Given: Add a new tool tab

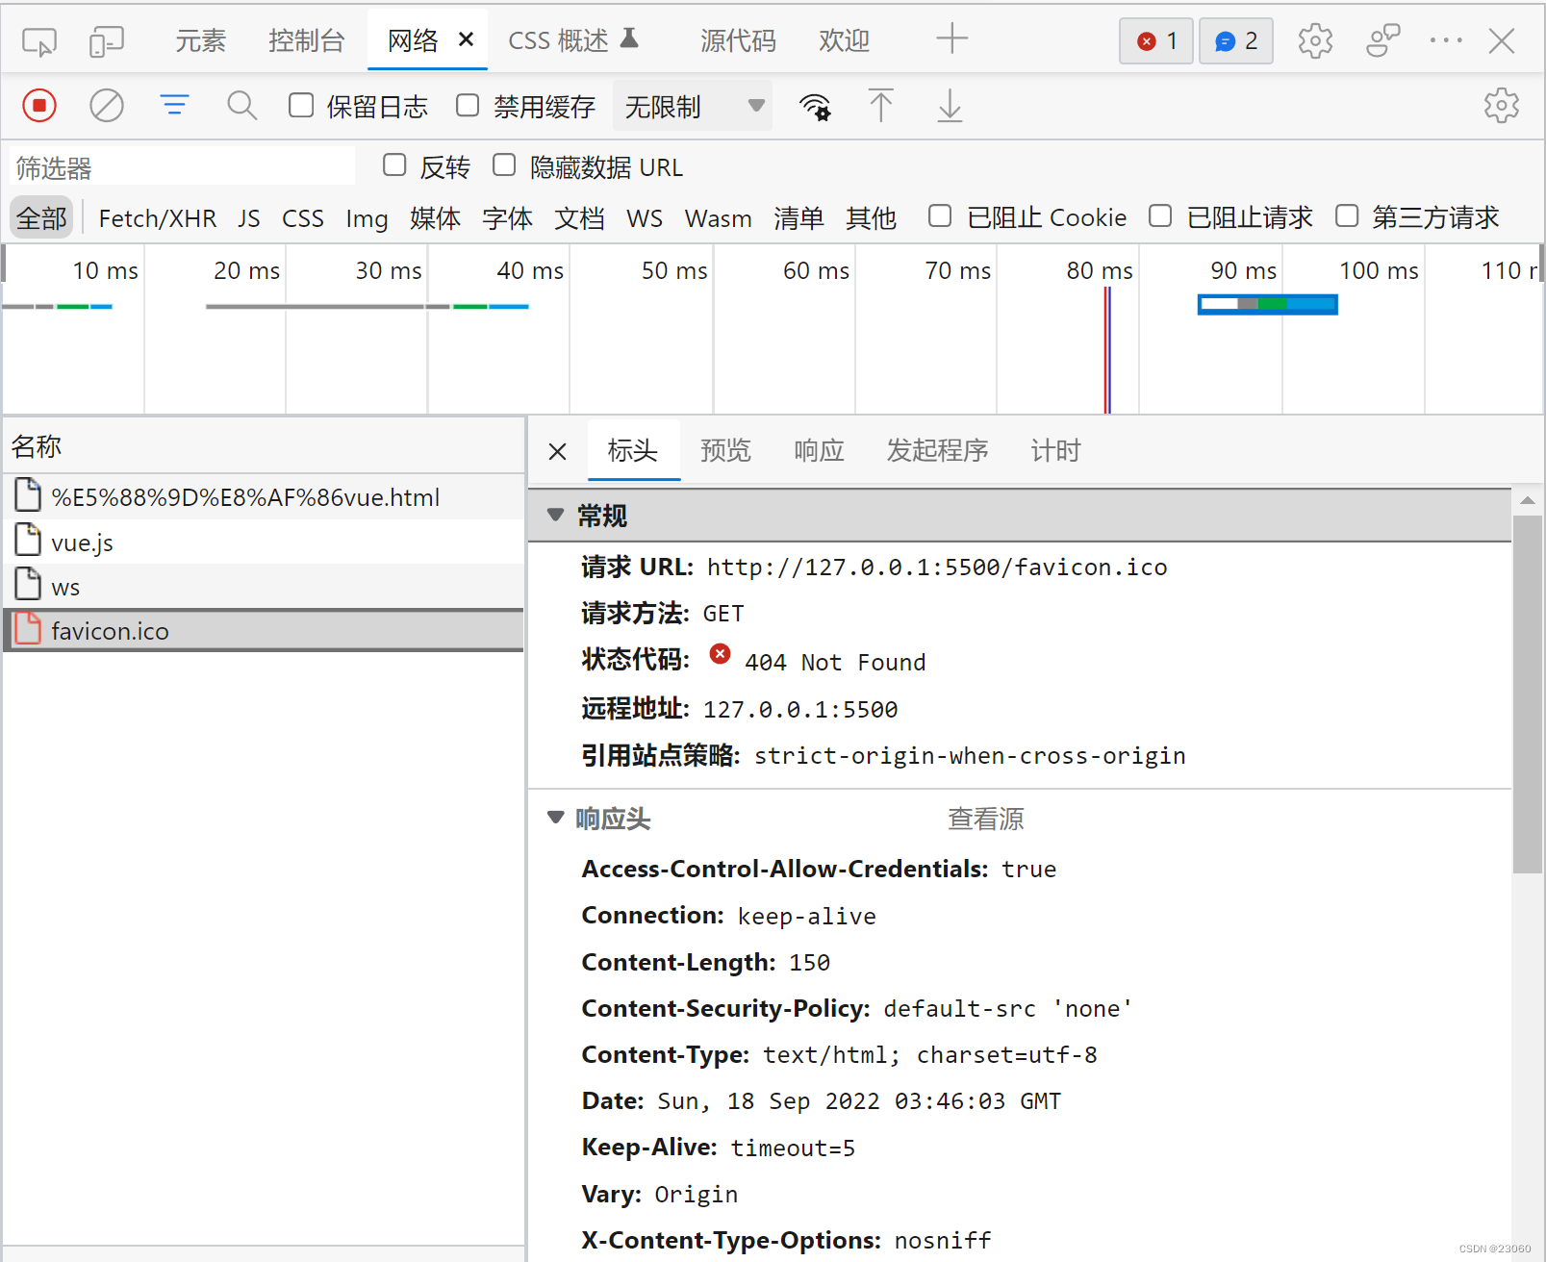Looking at the screenshot, I should (x=951, y=39).
